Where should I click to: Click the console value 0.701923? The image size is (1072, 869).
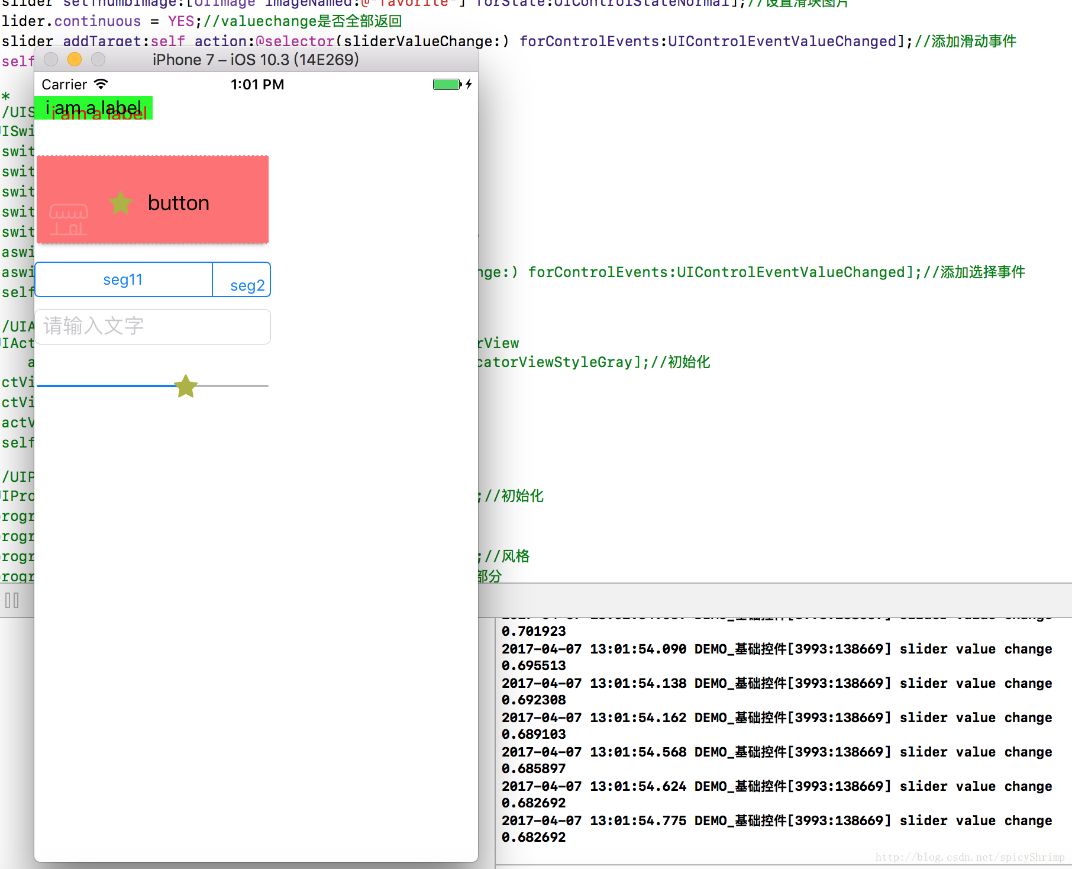[x=534, y=631]
